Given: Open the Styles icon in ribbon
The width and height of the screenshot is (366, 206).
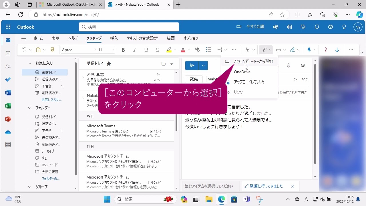Looking at the screenshot, I should [248, 50].
